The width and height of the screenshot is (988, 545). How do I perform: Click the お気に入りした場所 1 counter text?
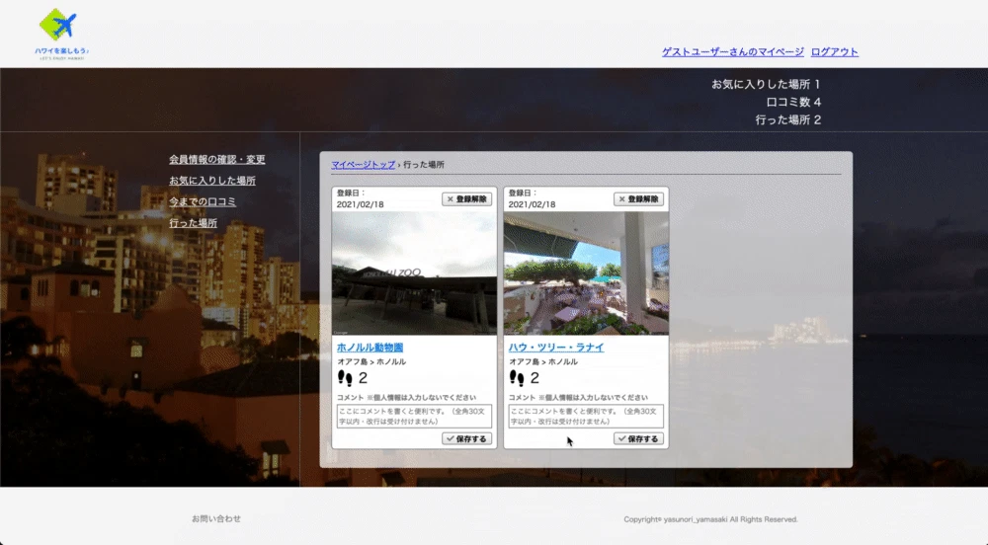(766, 84)
